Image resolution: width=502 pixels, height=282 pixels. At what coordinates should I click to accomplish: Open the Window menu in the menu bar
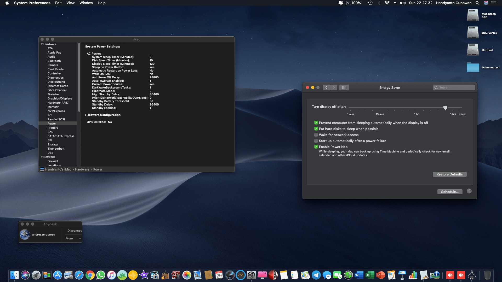pyautogui.click(x=86, y=3)
